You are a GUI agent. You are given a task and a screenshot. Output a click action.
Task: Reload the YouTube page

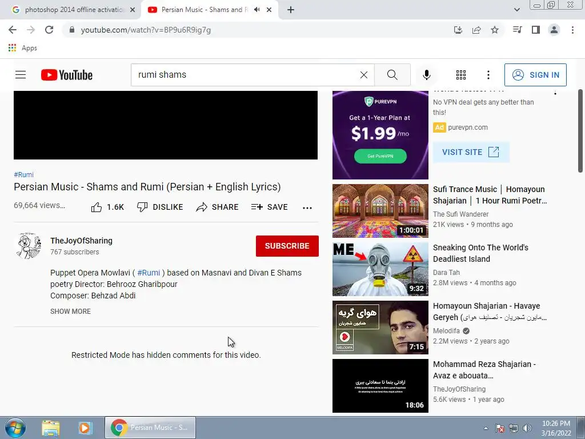pos(49,30)
